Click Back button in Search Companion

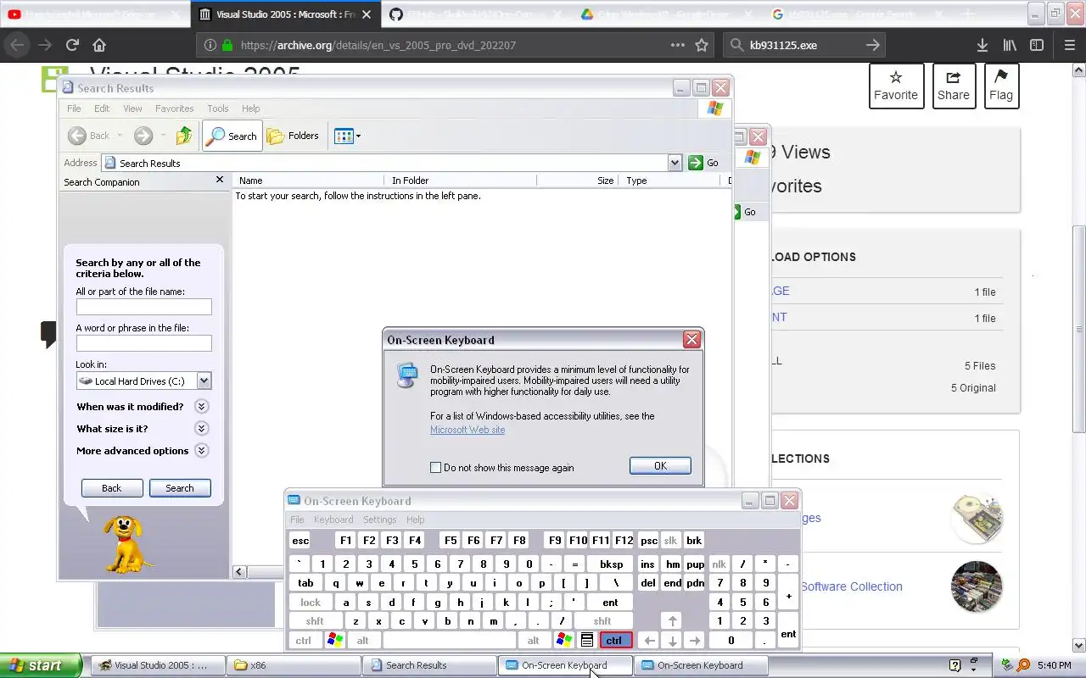[x=112, y=488]
